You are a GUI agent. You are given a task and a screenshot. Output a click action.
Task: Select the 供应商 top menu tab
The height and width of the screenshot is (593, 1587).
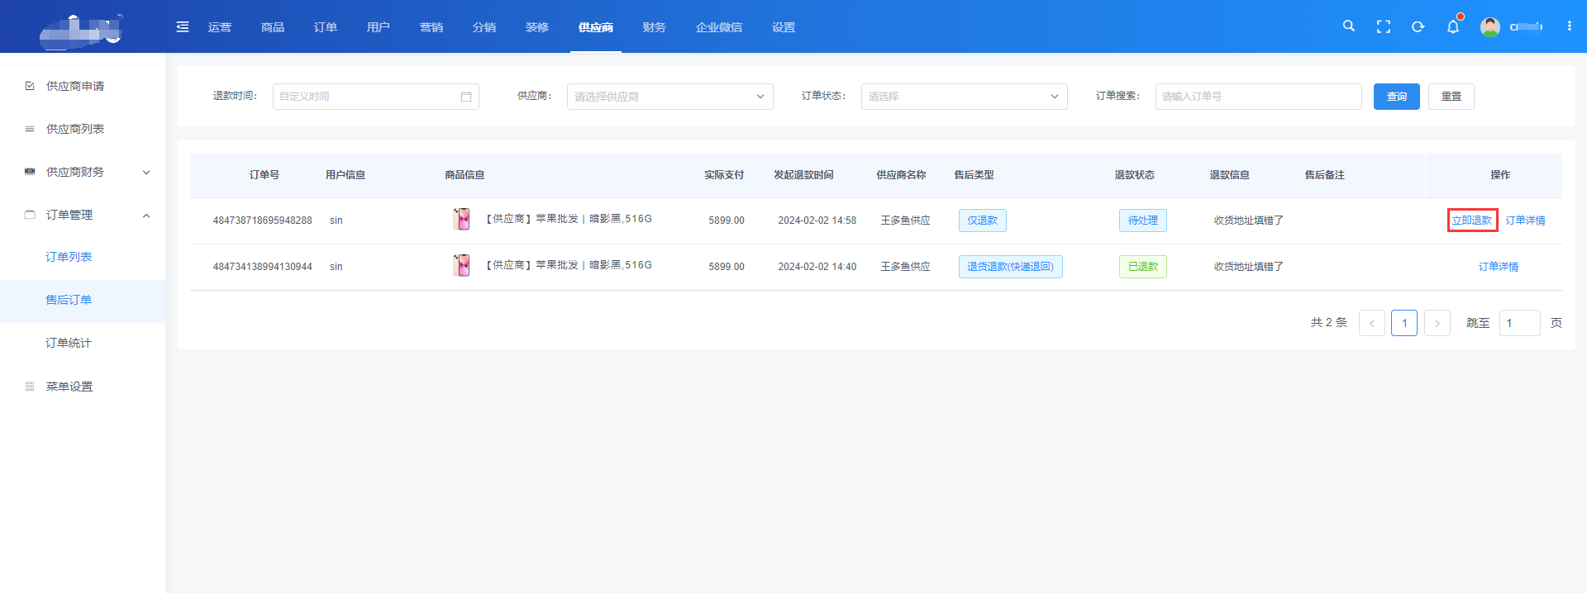(x=596, y=27)
